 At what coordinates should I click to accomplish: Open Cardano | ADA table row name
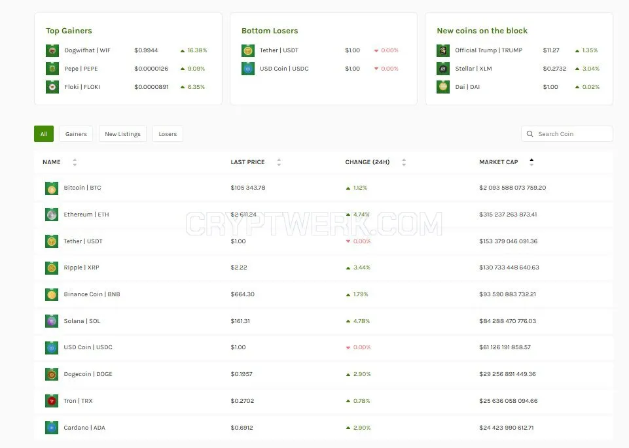click(84, 428)
